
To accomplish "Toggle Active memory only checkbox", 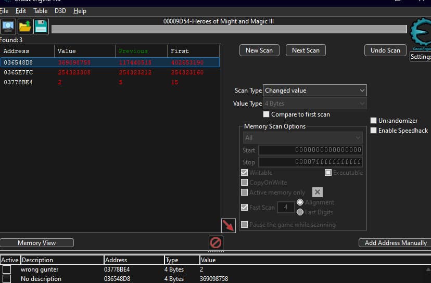I will coord(244,192).
